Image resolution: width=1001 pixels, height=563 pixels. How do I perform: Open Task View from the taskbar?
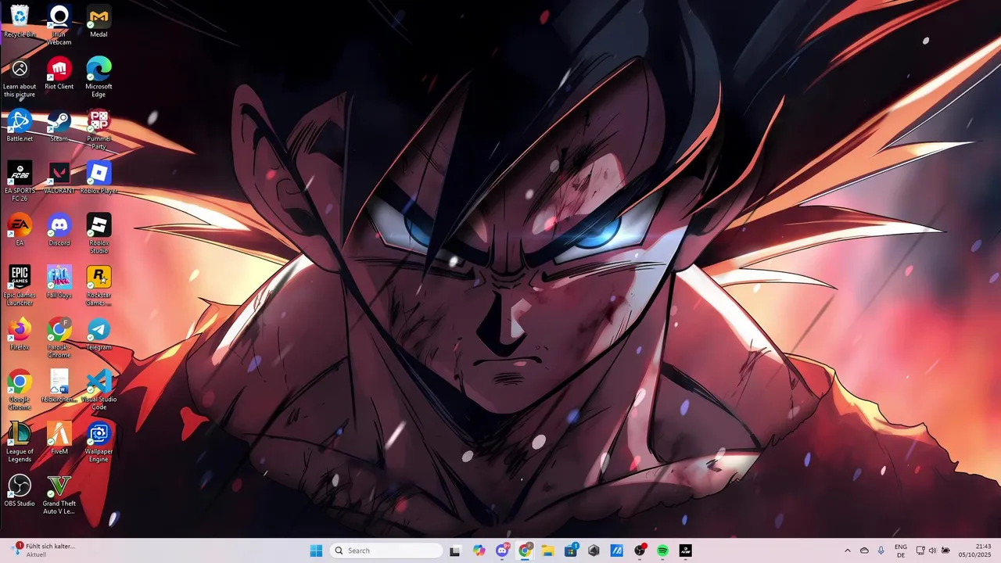(455, 550)
